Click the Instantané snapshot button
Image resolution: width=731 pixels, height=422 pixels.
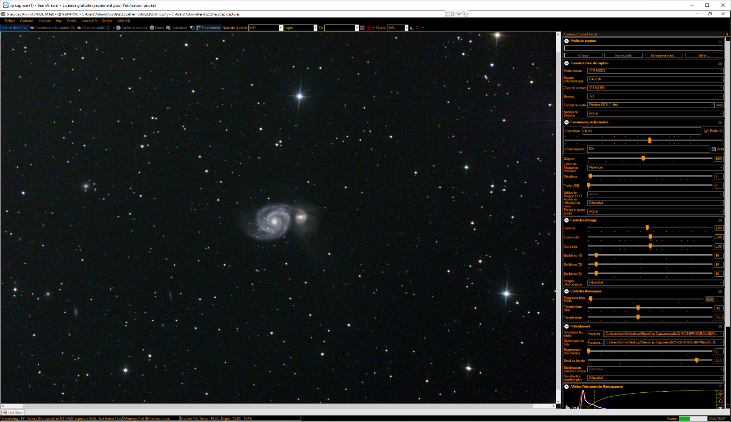tap(177, 28)
